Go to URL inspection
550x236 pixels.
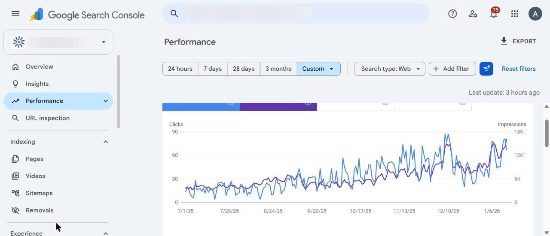pyautogui.click(x=58, y=118)
